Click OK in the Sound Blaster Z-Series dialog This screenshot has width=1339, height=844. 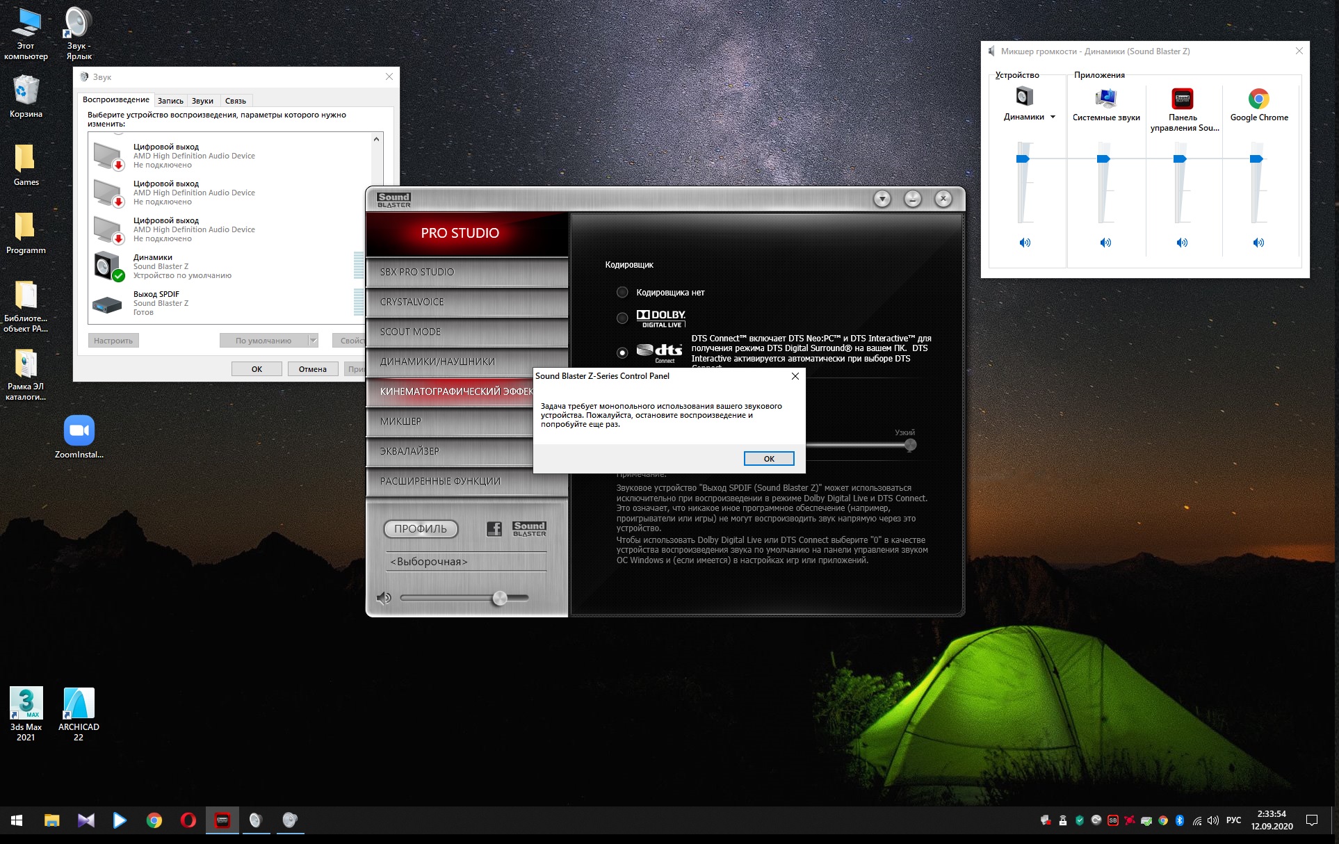click(769, 459)
